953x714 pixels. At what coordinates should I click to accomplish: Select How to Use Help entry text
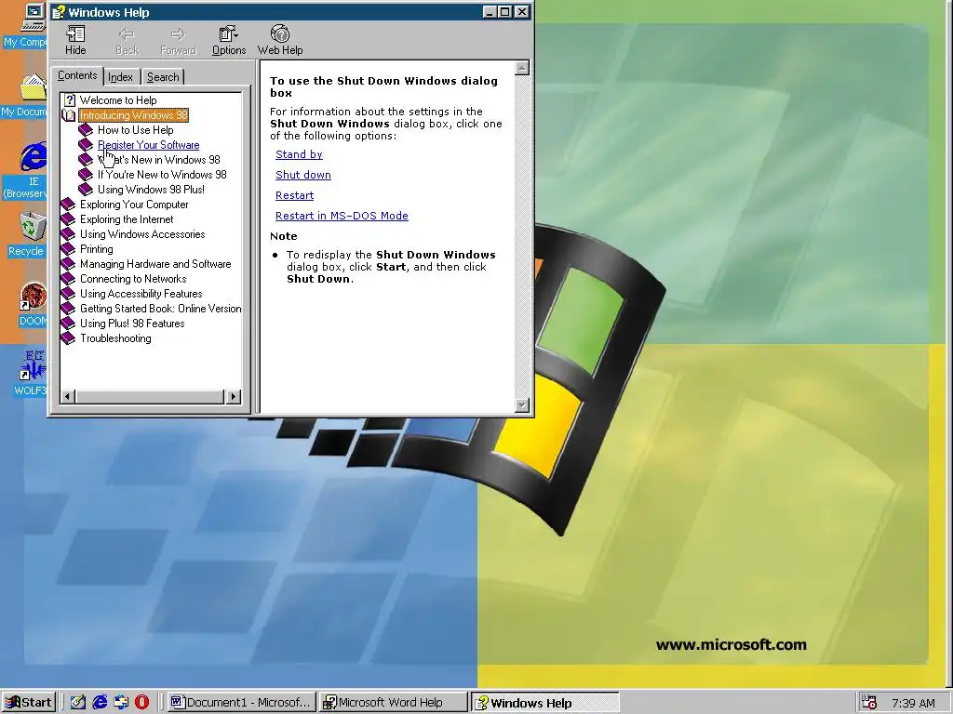tap(136, 130)
